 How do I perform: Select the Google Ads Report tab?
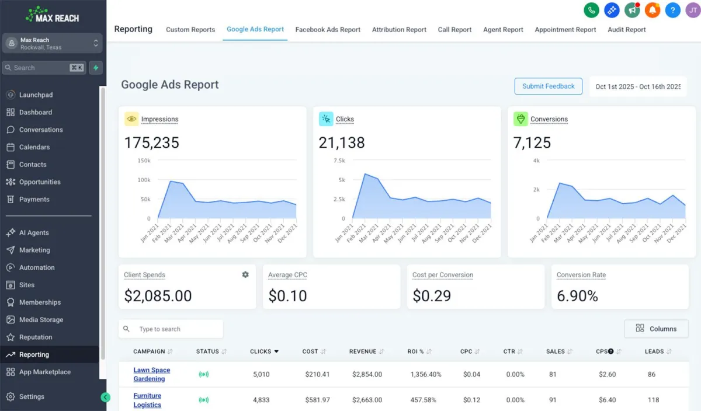coord(255,29)
